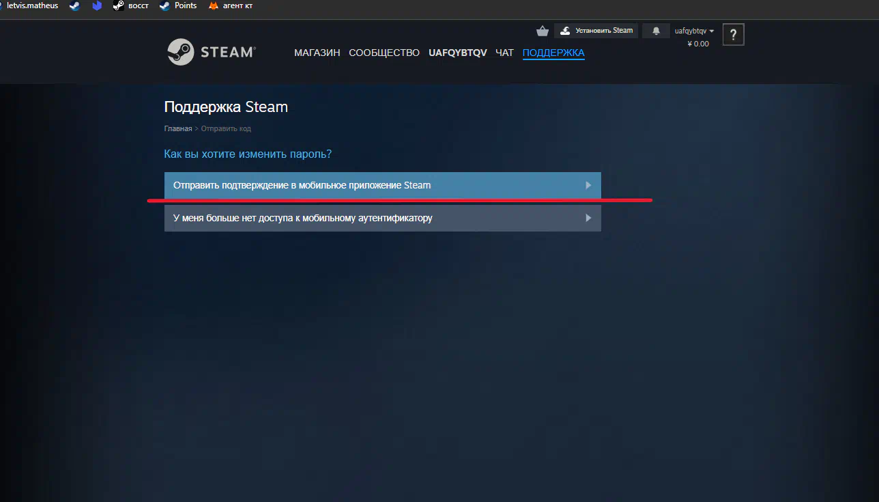Open the 'агент кт' fox-icon bookmark
The width and height of the screenshot is (879, 502).
click(233, 5)
